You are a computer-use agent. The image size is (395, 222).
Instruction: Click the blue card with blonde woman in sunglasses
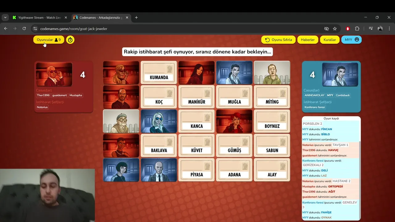[159, 121]
